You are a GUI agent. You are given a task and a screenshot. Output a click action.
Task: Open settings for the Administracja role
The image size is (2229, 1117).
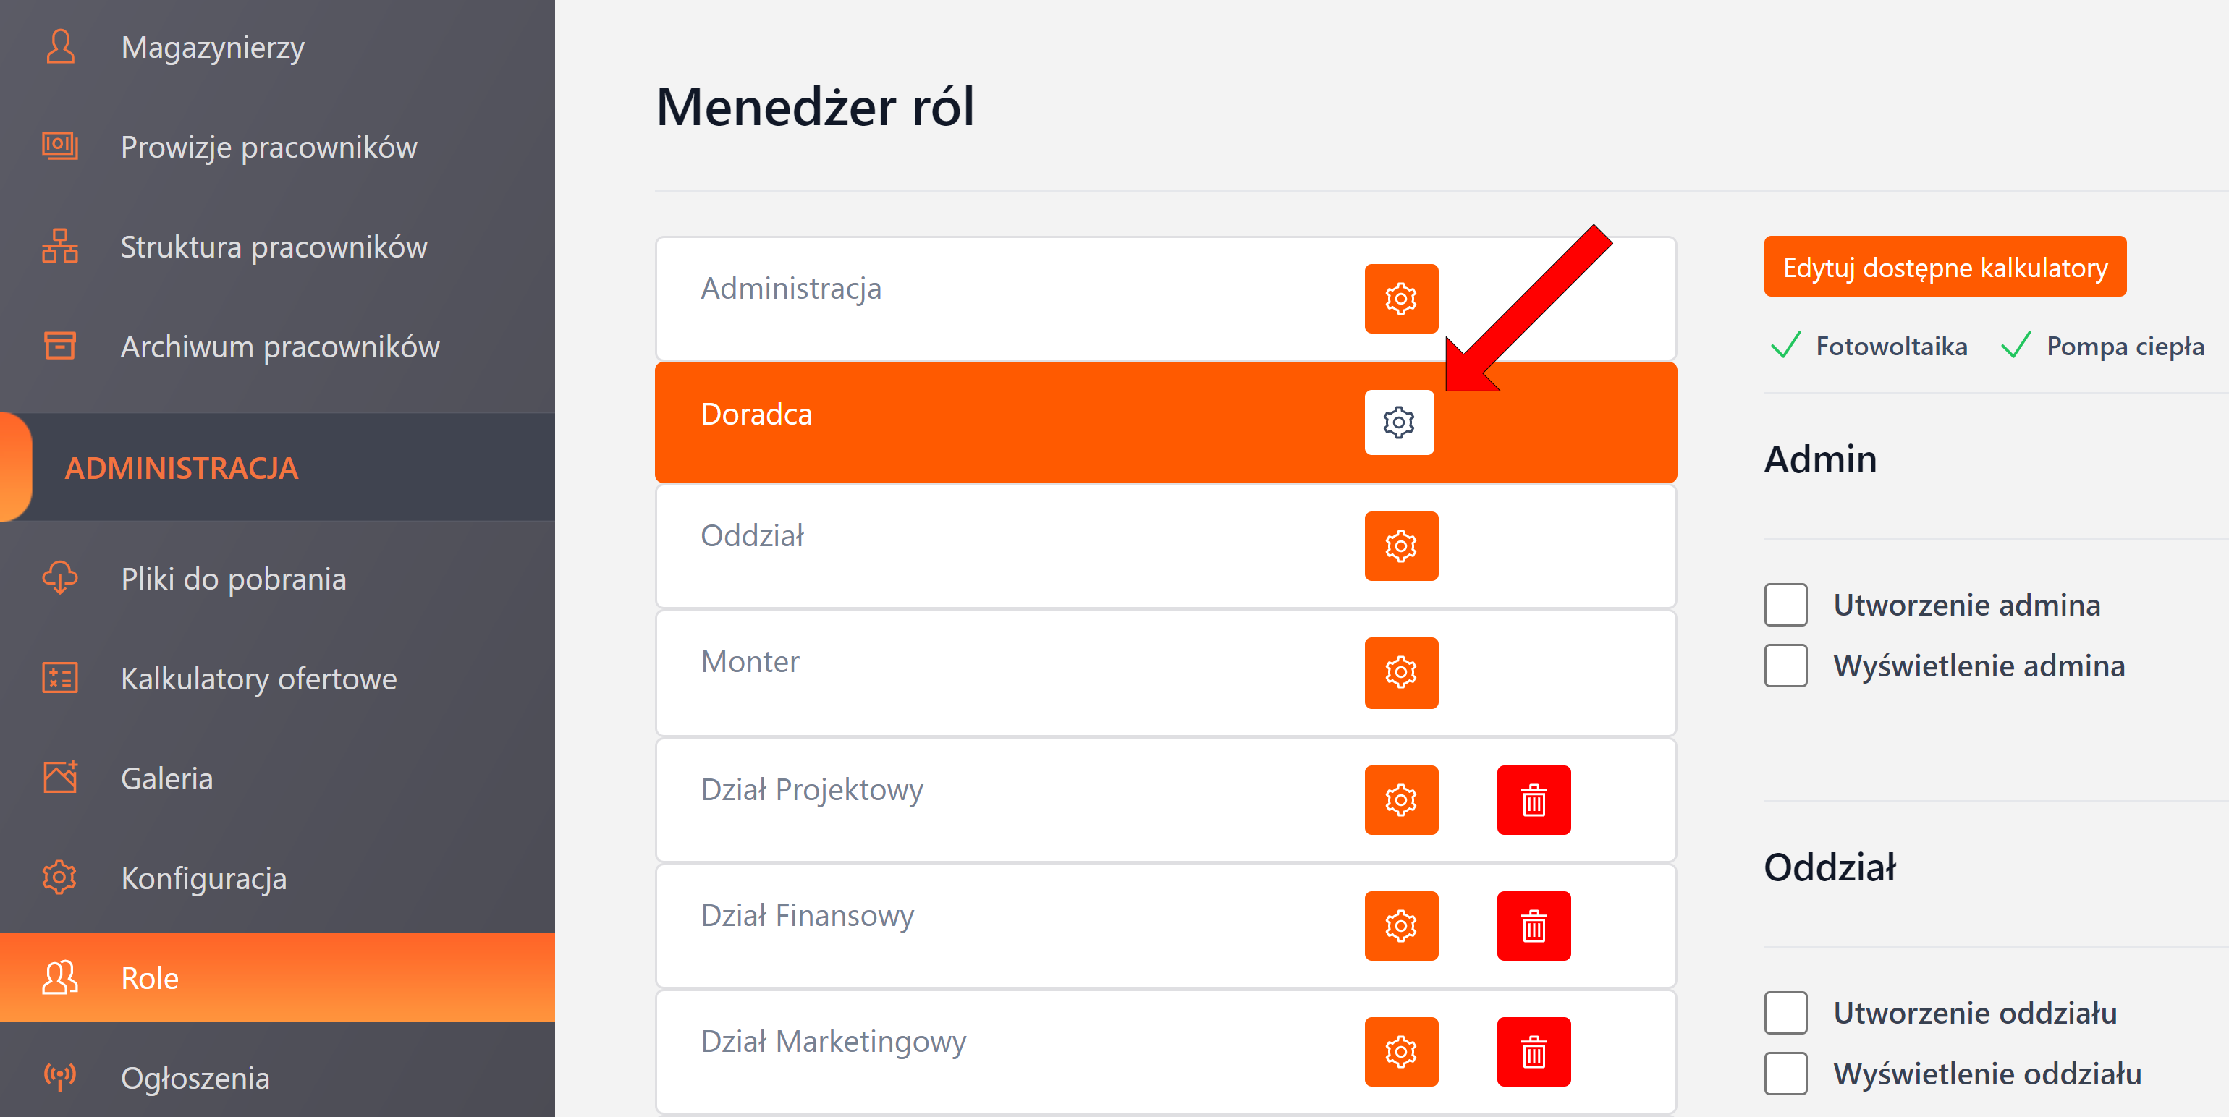pos(1400,299)
